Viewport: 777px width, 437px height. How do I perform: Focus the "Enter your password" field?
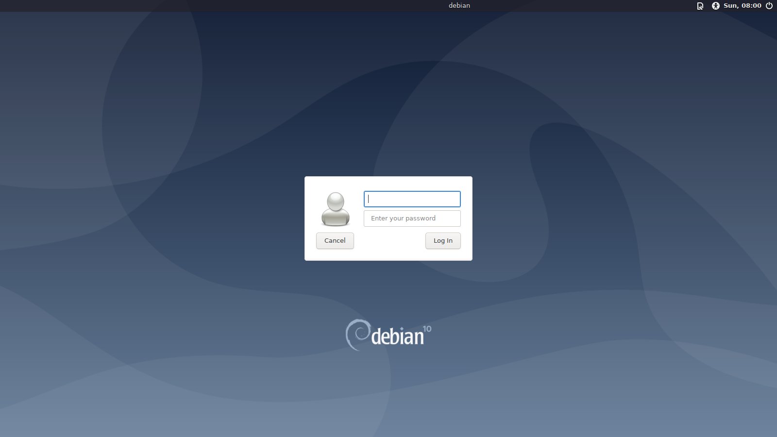pos(412,218)
